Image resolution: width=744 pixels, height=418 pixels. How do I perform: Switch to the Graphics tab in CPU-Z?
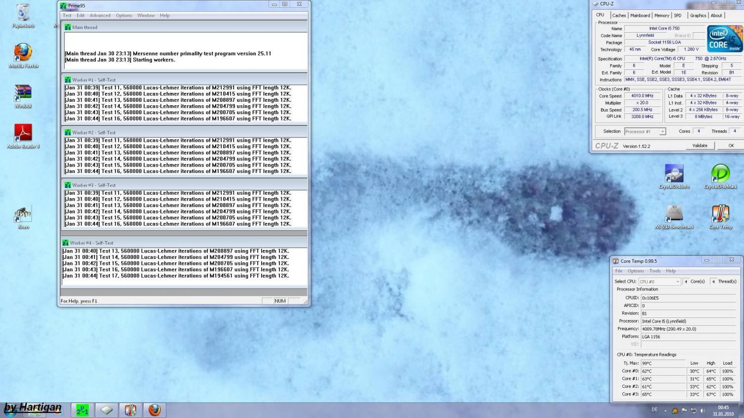point(697,15)
